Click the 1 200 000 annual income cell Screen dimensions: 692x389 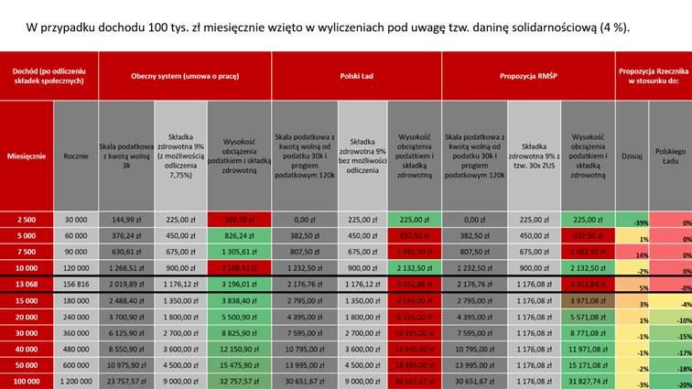[75, 380]
